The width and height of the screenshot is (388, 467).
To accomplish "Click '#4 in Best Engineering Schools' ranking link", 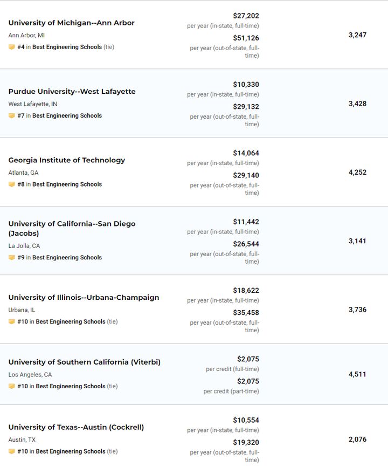I will 59,47.
